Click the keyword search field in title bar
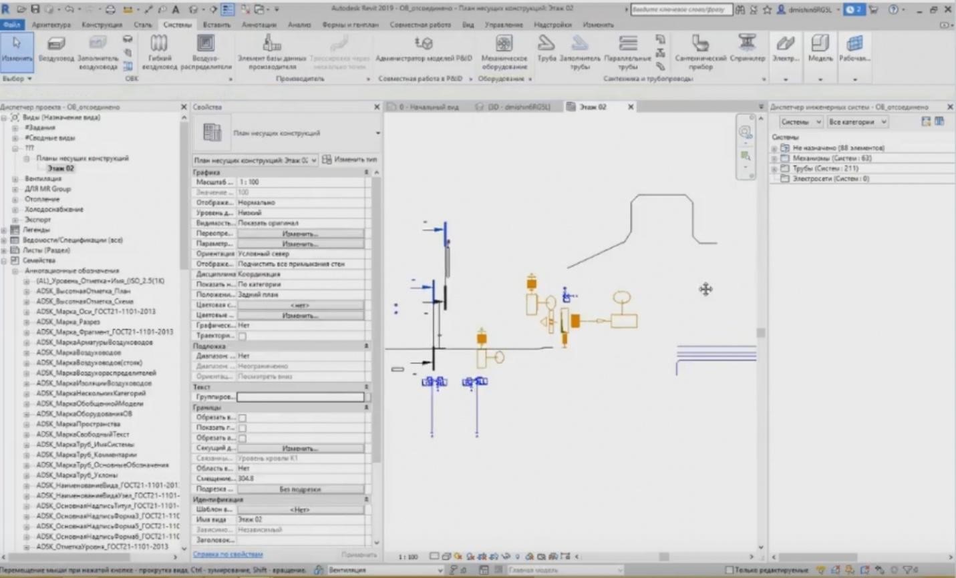The height and width of the screenshot is (578, 956). (x=681, y=9)
